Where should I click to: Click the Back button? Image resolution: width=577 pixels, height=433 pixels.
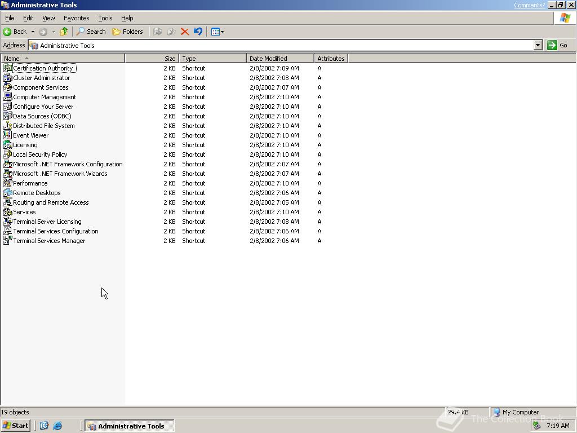click(15, 32)
